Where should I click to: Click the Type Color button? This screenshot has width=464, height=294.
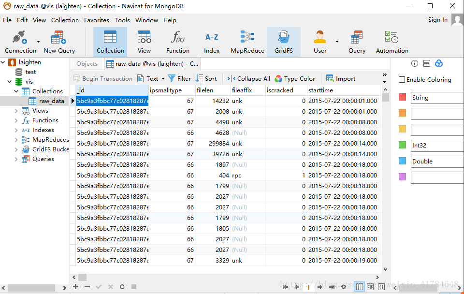point(295,78)
